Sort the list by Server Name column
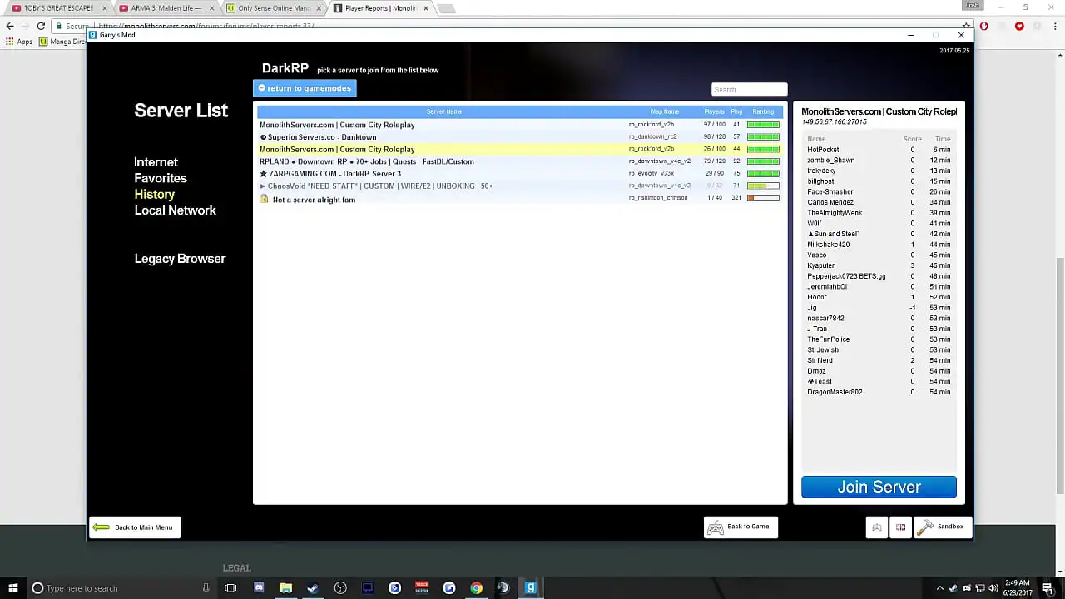Viewport: 1065px width, 599px height. click(443, 111)
